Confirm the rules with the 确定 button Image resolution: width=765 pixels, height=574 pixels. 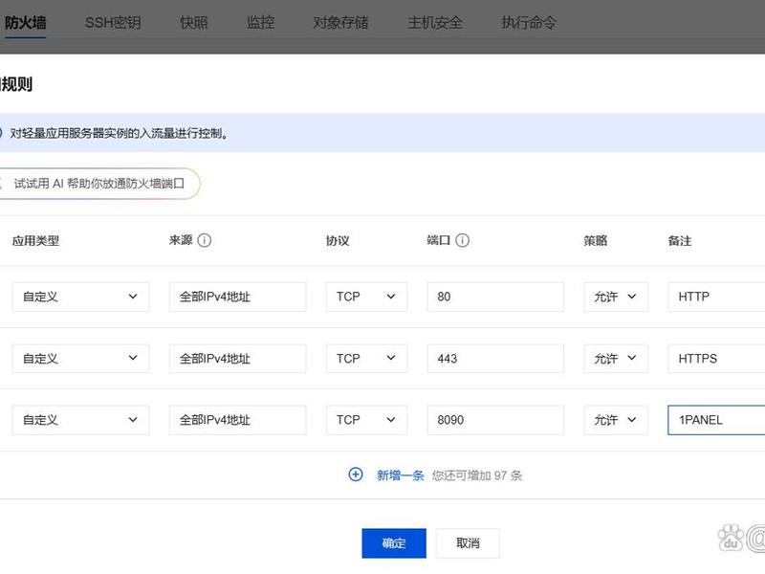[394, 542]
